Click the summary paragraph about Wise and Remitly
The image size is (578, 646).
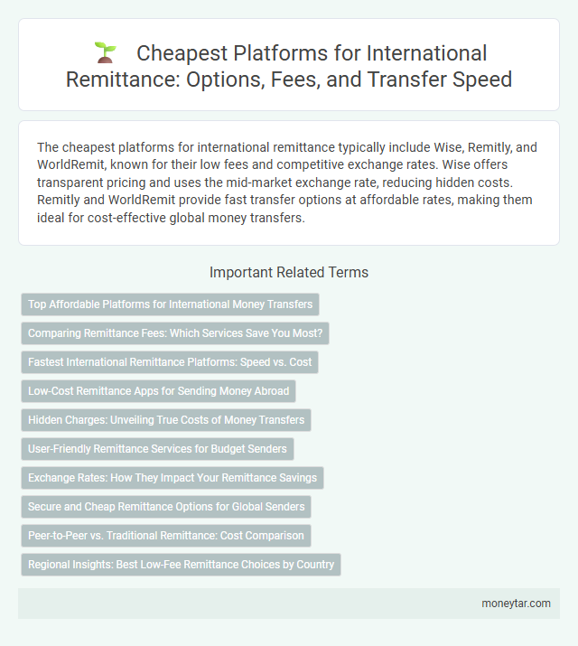(x=287, y=183)
